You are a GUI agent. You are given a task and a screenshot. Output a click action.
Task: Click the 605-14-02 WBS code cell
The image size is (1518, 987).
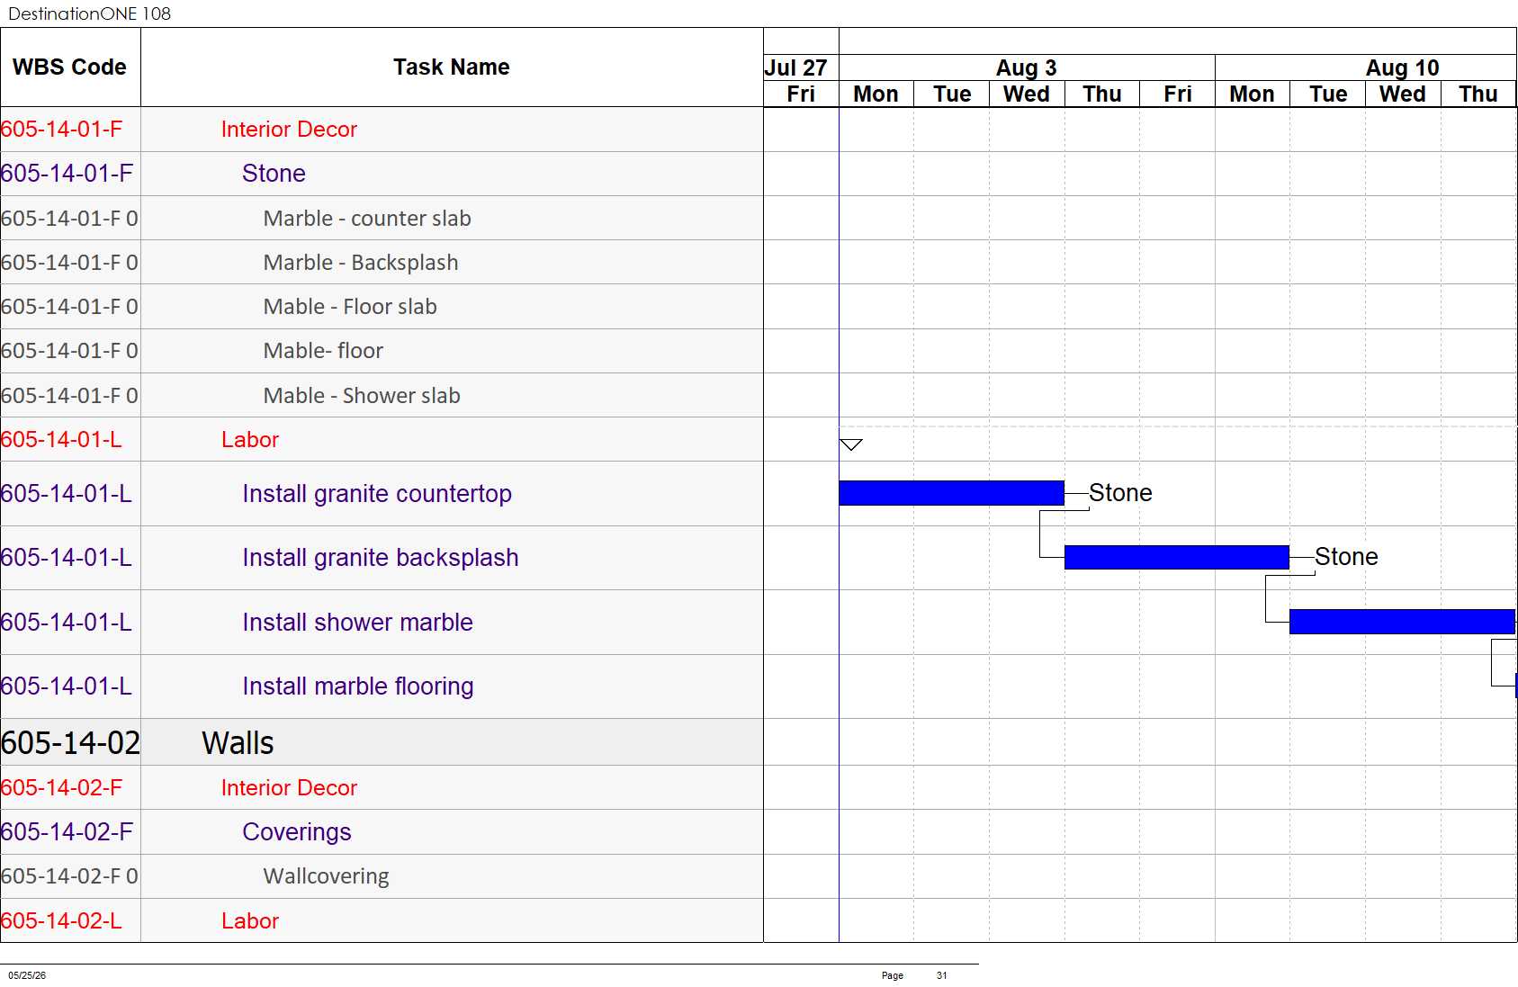click(70, 743)
